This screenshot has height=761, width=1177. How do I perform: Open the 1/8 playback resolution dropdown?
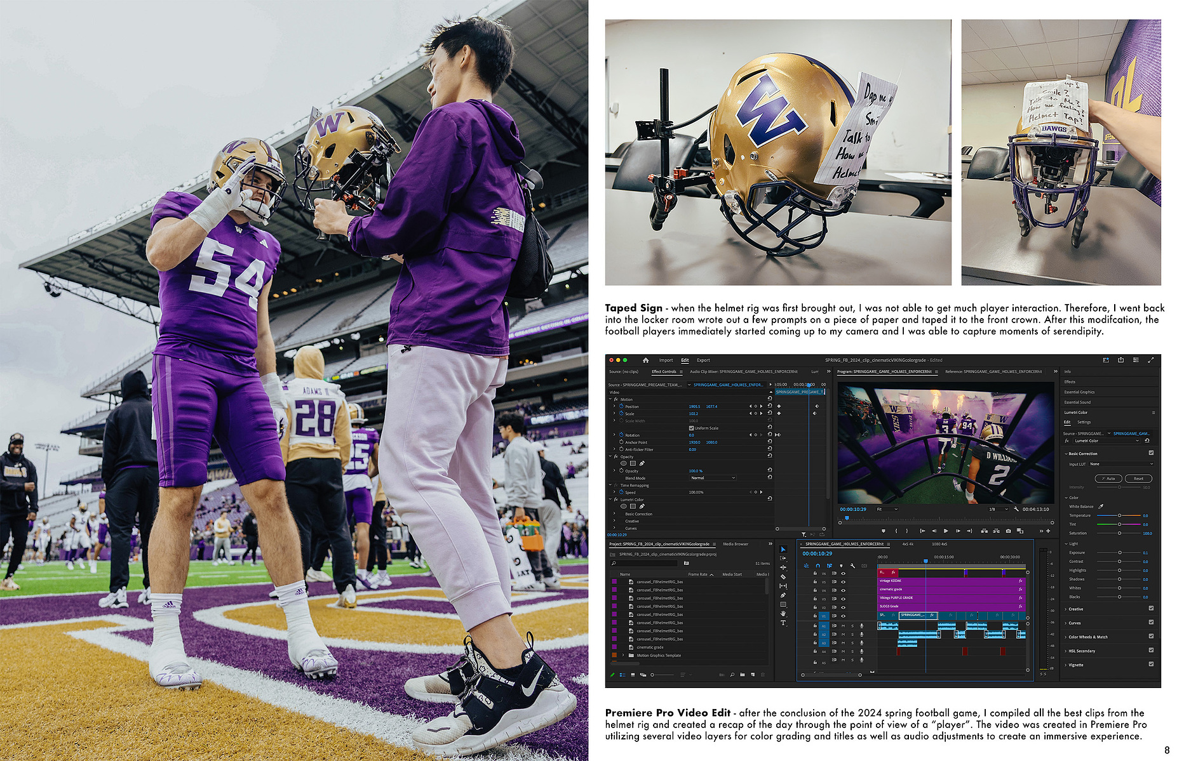(998, 509)
